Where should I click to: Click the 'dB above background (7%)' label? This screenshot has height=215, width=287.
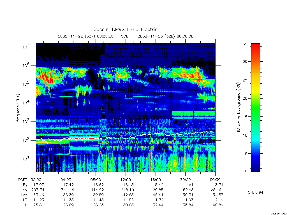238,107
